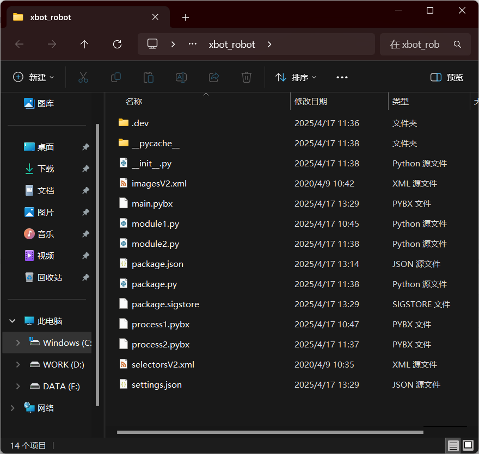Toggle the 预览 preview pane
479x454 pixels.
447,77
